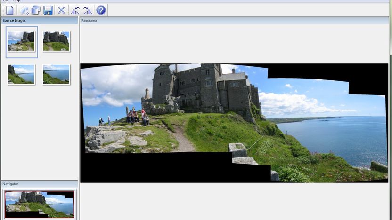Add source images using the photos-plus icon
The width and height of the screenshot is (392, 220).
point(24,10)
